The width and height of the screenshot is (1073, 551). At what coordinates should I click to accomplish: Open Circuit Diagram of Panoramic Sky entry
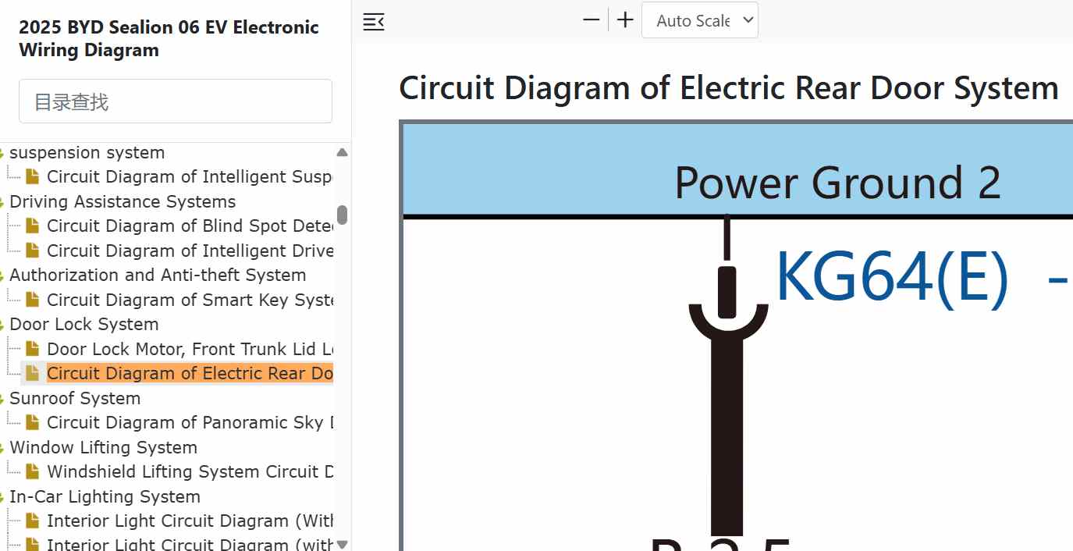point(190,422)
